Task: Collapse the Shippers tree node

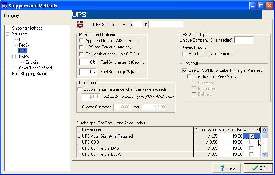Action: [7, 34]
